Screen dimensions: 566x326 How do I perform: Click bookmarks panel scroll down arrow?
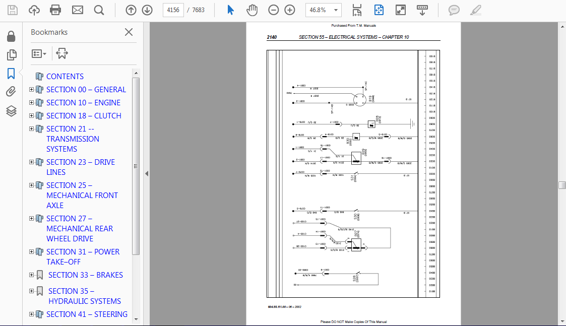coord(136,319)
